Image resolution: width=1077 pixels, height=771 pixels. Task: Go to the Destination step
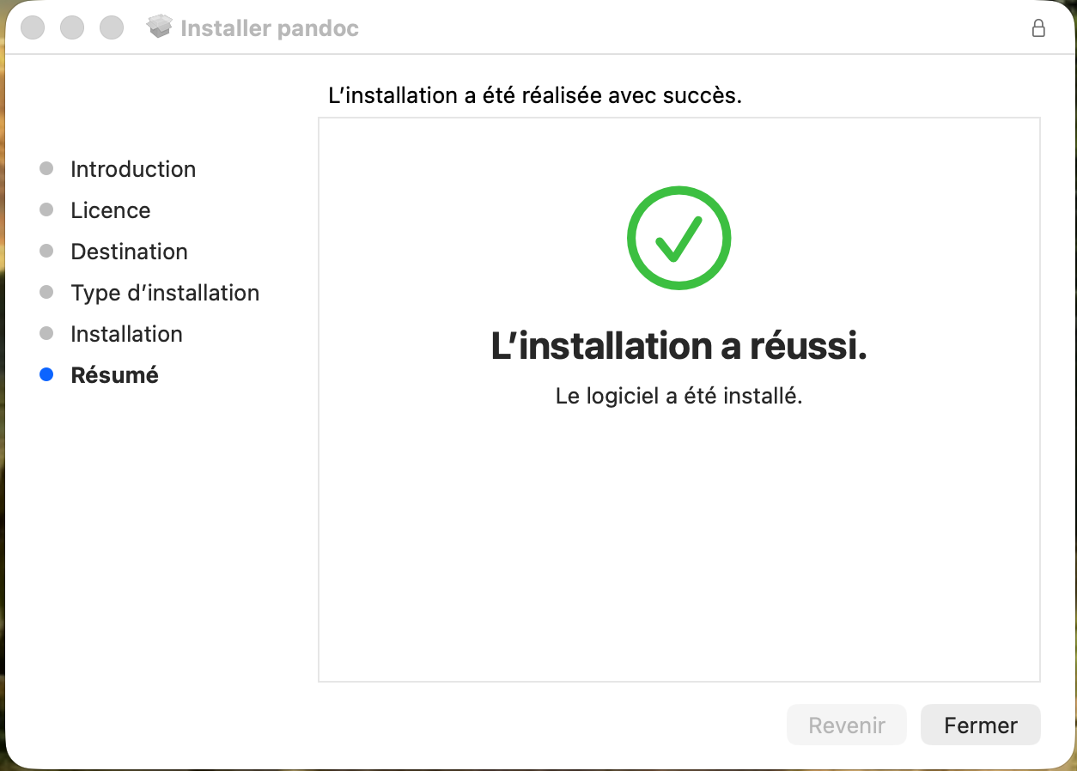click(129, 252)
